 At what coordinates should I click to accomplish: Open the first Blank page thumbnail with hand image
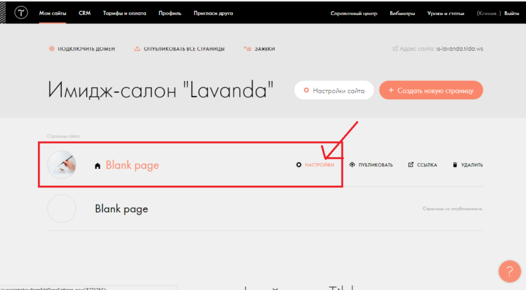tap(62, 164)
